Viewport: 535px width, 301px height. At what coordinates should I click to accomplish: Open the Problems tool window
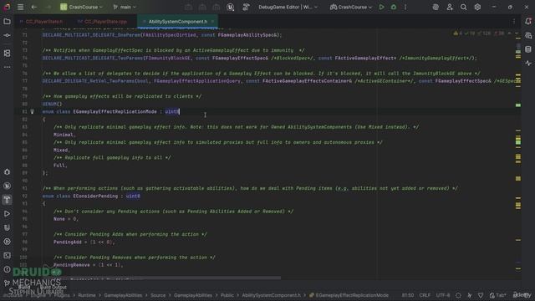click(x=7, y=269)
